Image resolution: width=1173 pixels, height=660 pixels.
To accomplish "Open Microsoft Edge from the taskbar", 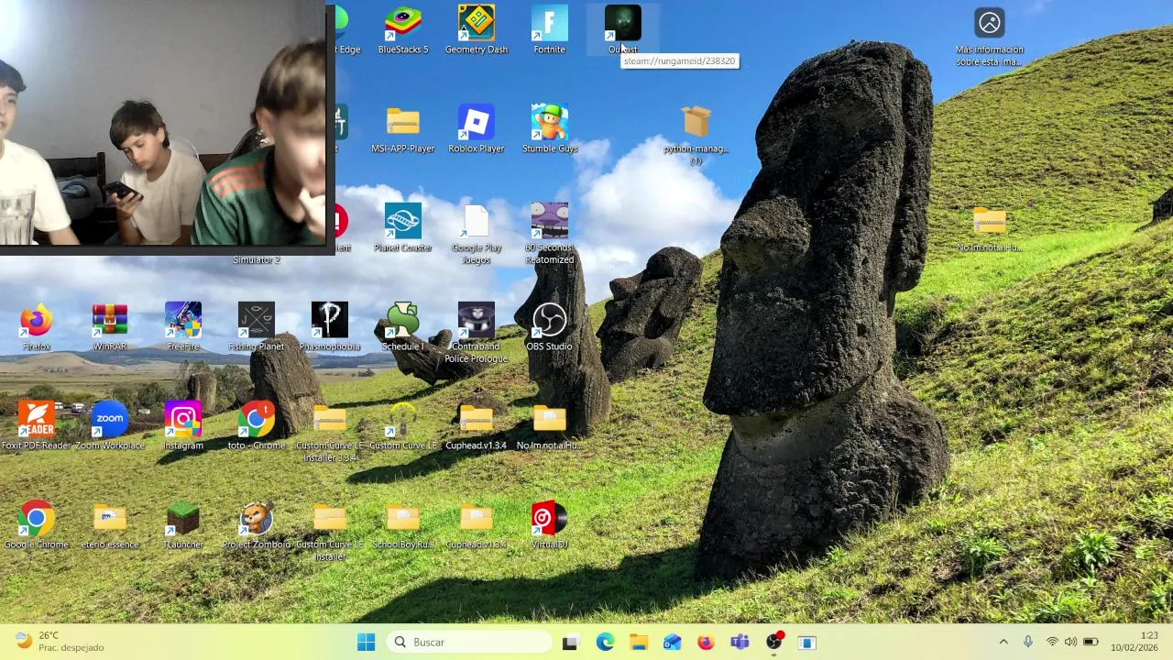I will point(605,642).
